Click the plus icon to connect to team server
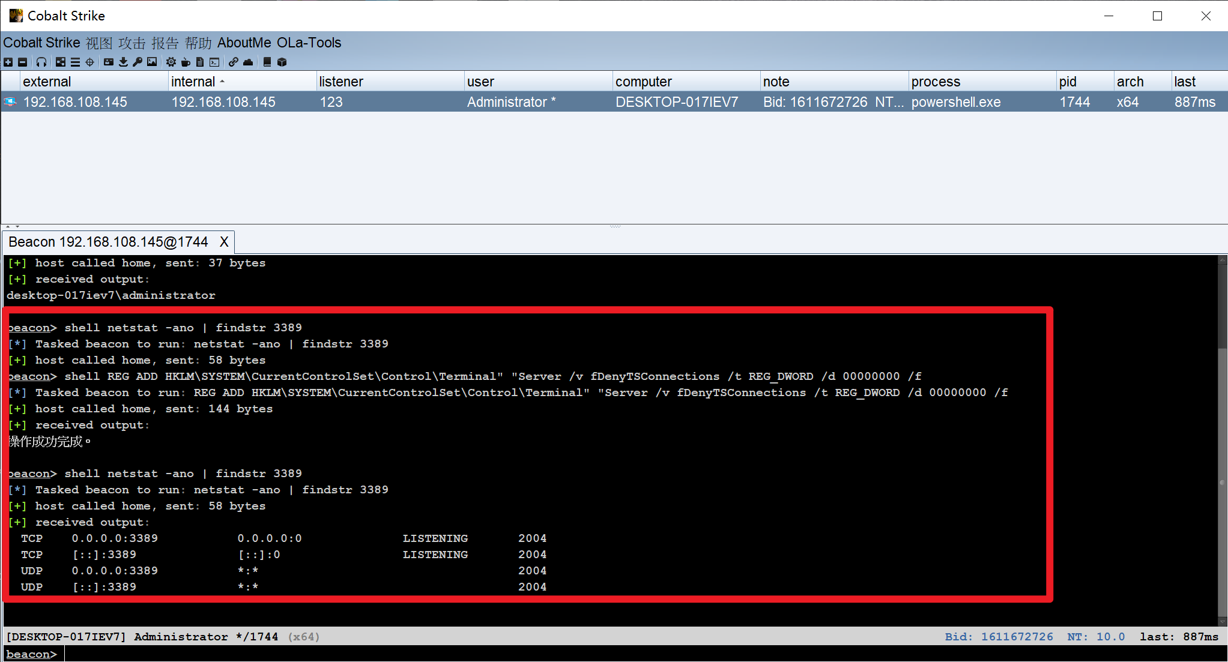This screenshot has height=662, width=1228. coord(8,62)
